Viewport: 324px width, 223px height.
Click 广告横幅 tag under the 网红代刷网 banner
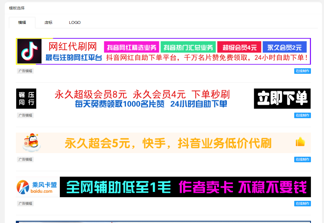[x=25, y=71]
